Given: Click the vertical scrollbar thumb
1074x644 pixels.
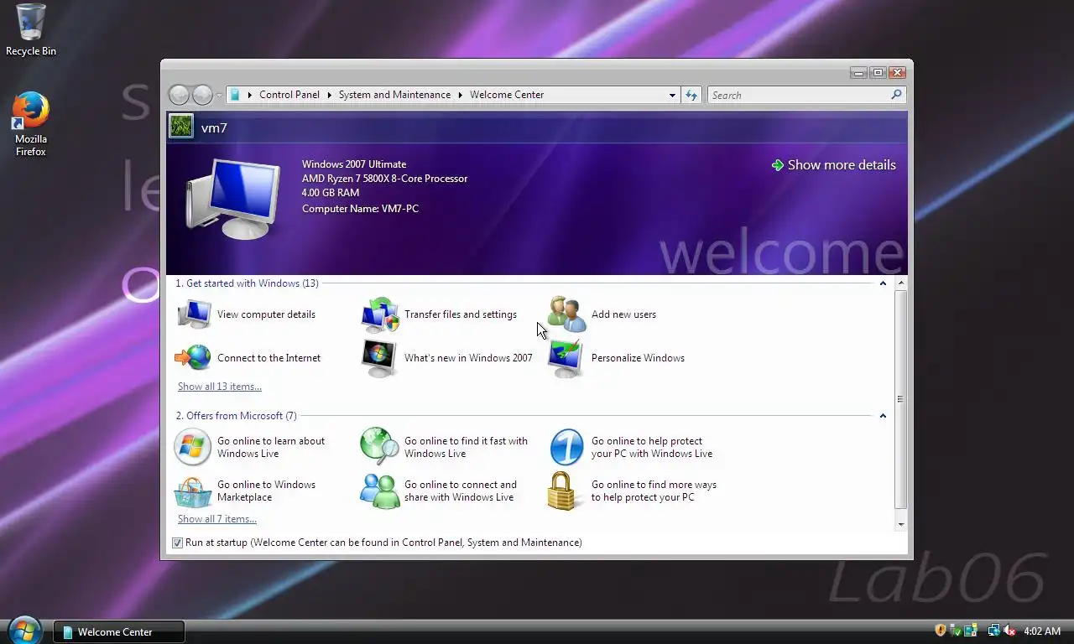Looking at the screenshot, I should (x=901, y=399).
